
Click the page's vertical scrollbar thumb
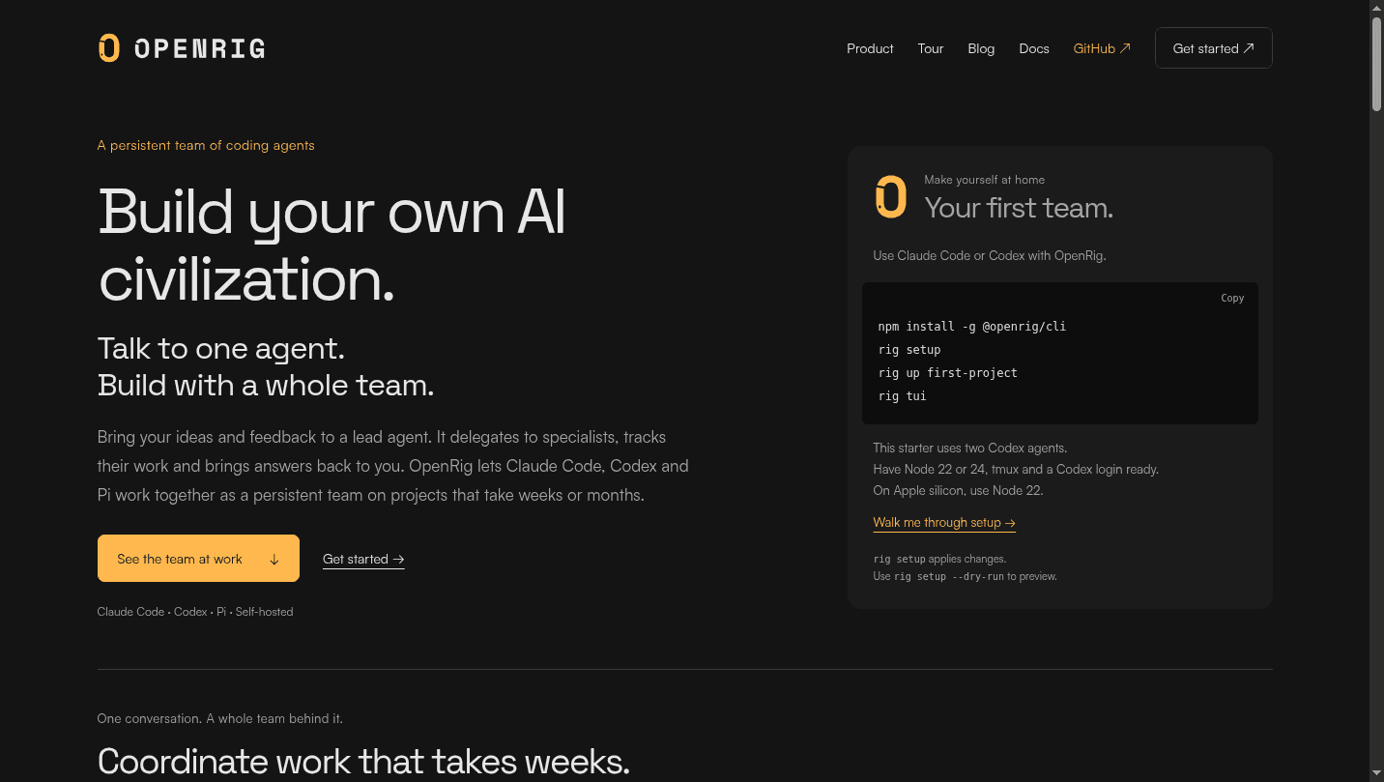[1376, 64]
